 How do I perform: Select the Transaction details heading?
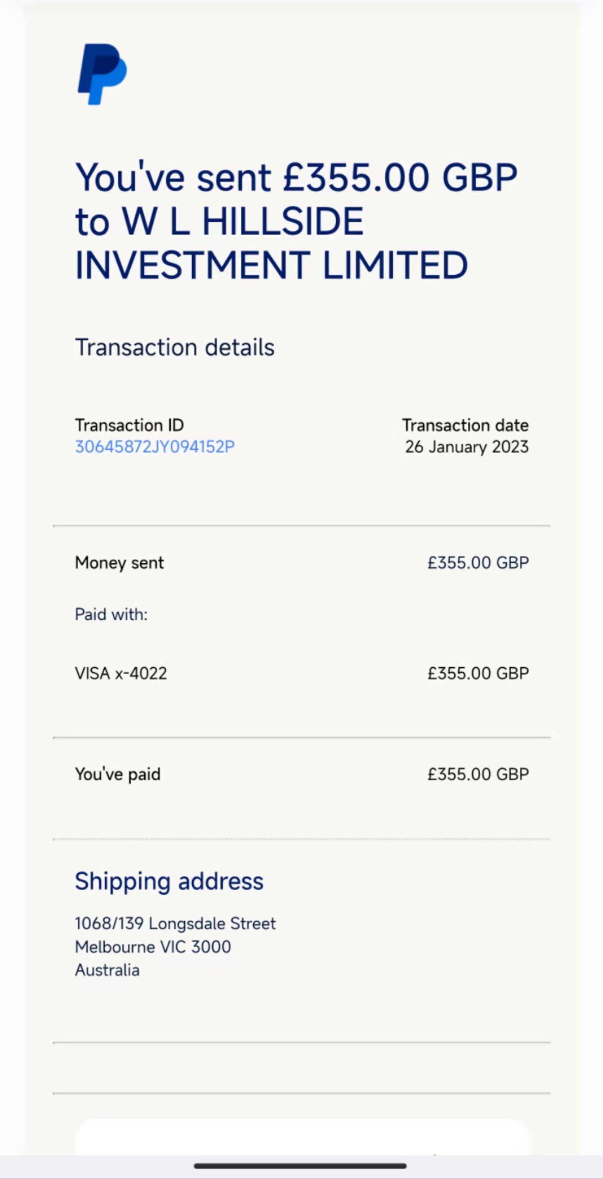click(x=175, y=347)
